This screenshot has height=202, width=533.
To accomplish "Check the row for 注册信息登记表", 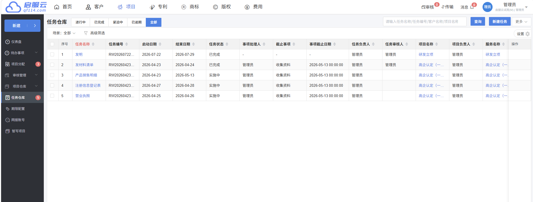I will click(x=52, y=85).
